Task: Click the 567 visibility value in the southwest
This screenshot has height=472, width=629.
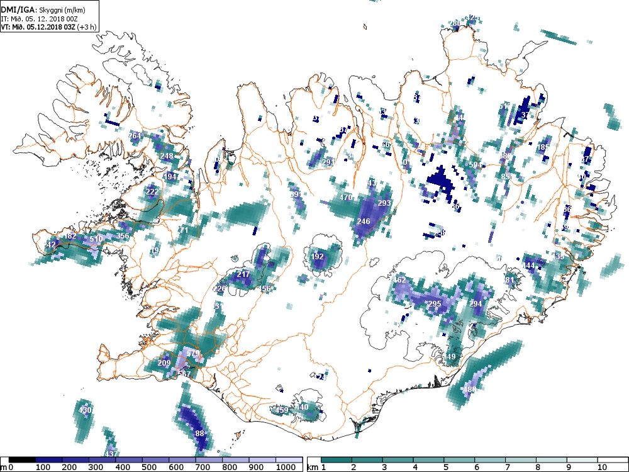Action: pyautogui.click(x=184, y=374)
